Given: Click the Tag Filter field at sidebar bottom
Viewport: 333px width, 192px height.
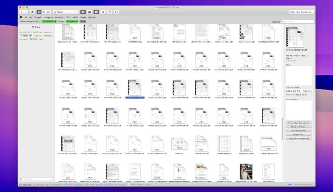Looking at the screenshot, I should pos(36,179).
